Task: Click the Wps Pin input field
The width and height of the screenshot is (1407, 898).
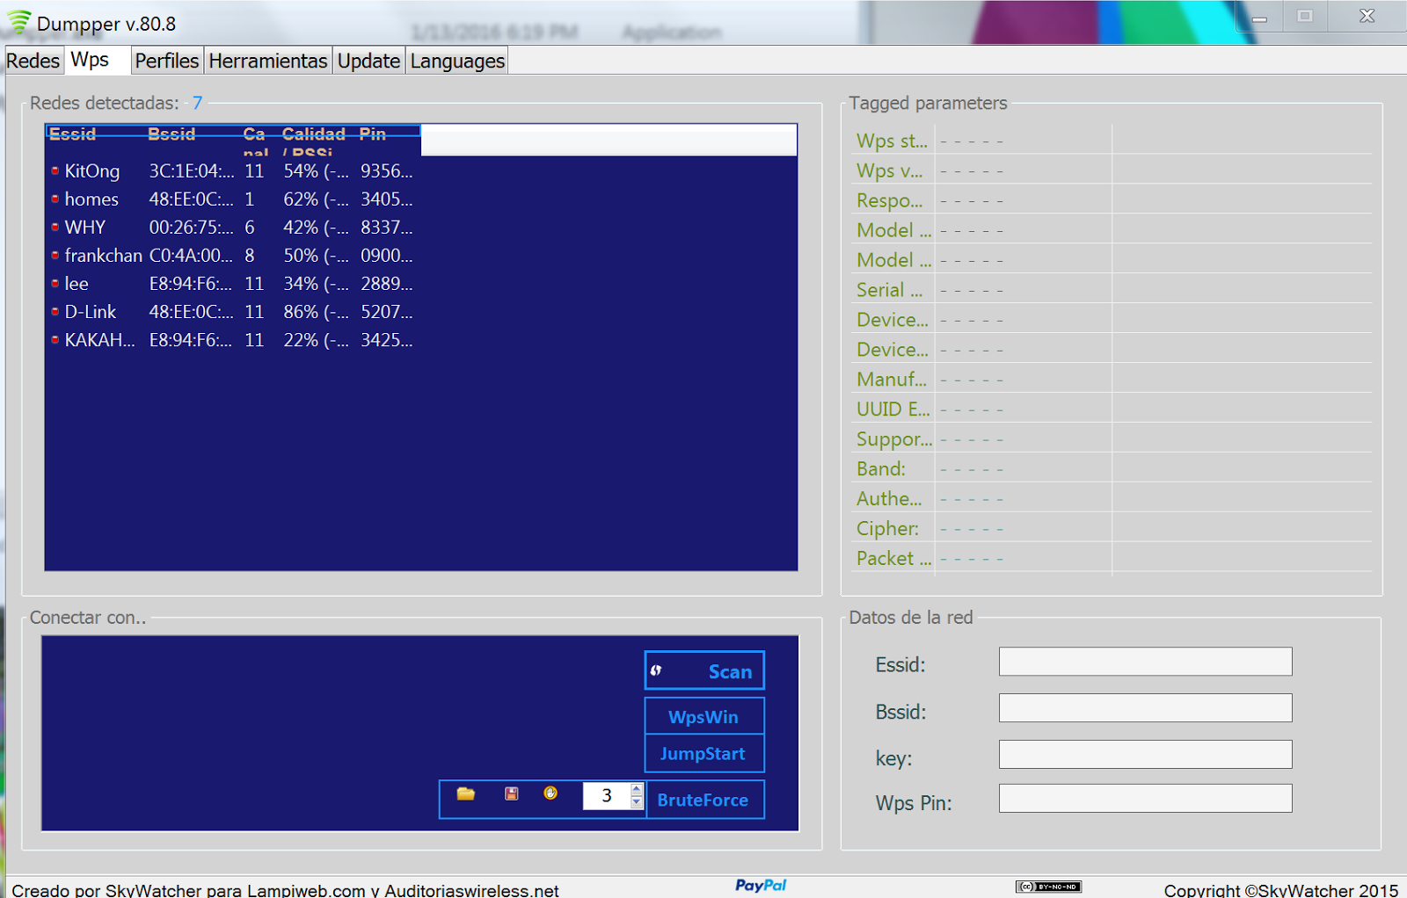Action: pos(1145,799)
